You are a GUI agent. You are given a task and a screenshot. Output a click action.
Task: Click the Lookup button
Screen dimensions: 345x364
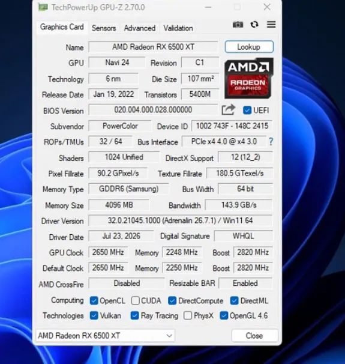click(x=249, y=47)
